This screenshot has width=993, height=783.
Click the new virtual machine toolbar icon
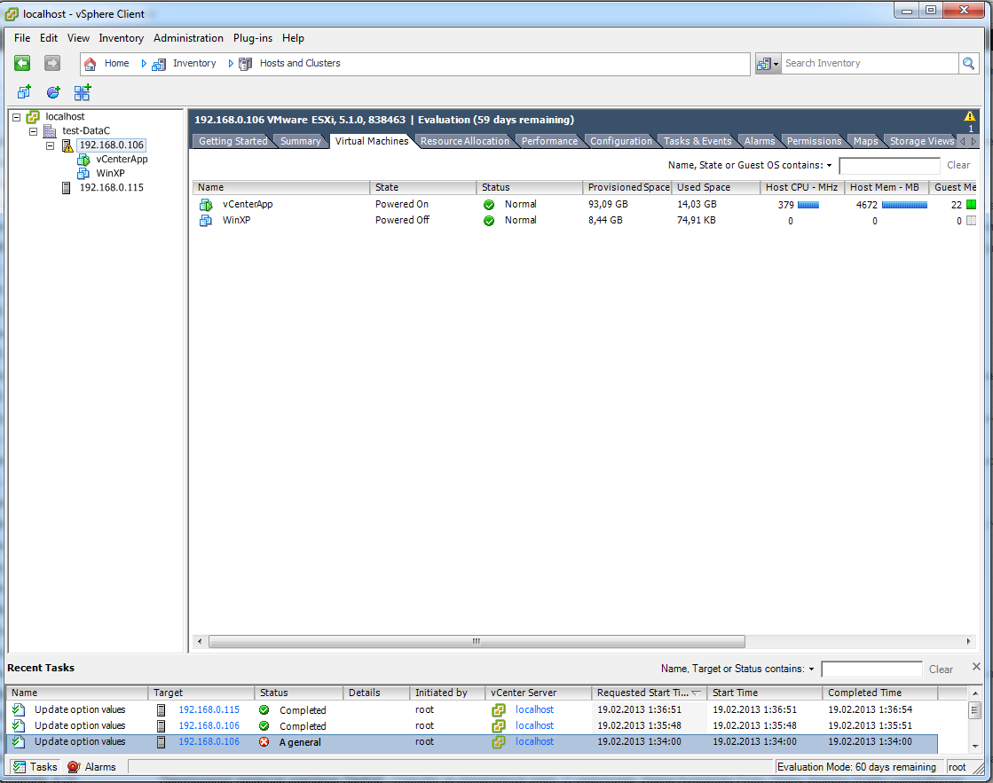[x=24, y=92]
